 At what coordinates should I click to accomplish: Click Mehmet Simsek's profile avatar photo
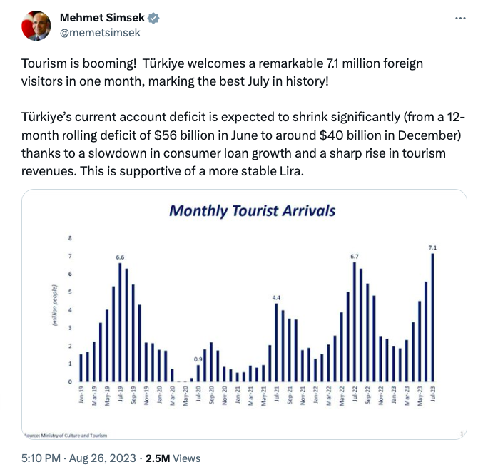coord(36,26)
